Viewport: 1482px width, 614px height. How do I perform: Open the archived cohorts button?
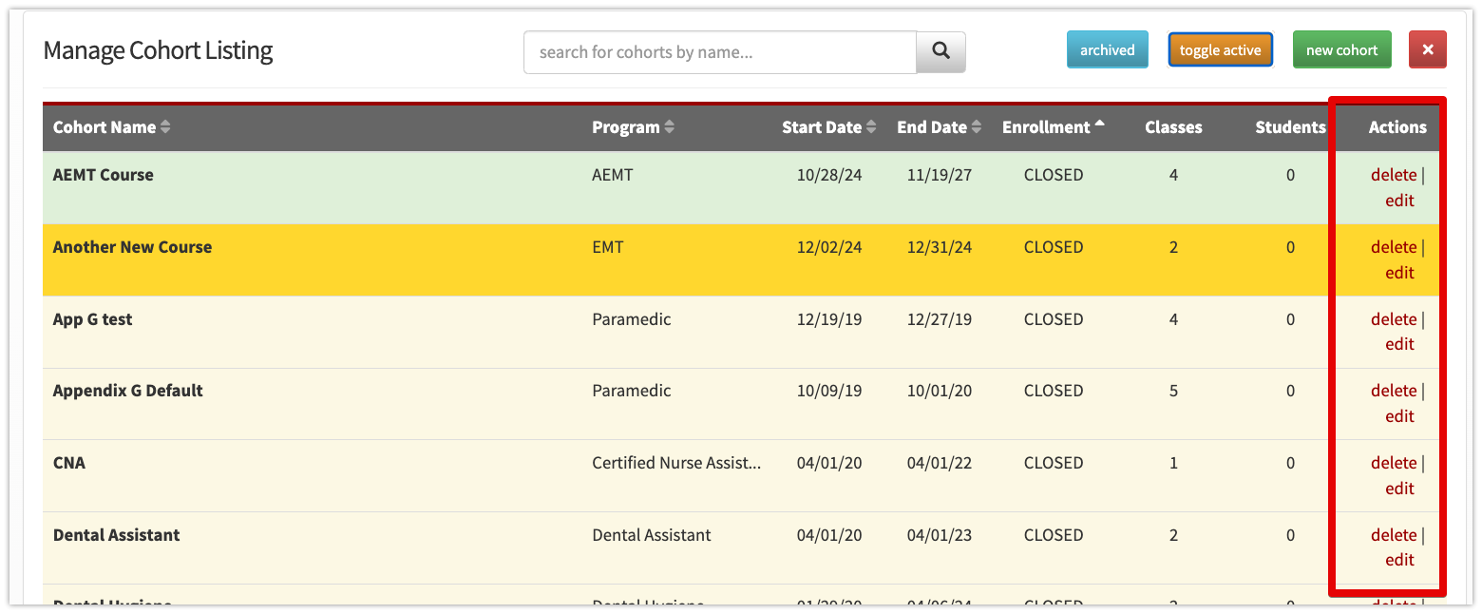[x=1108, y=50]
